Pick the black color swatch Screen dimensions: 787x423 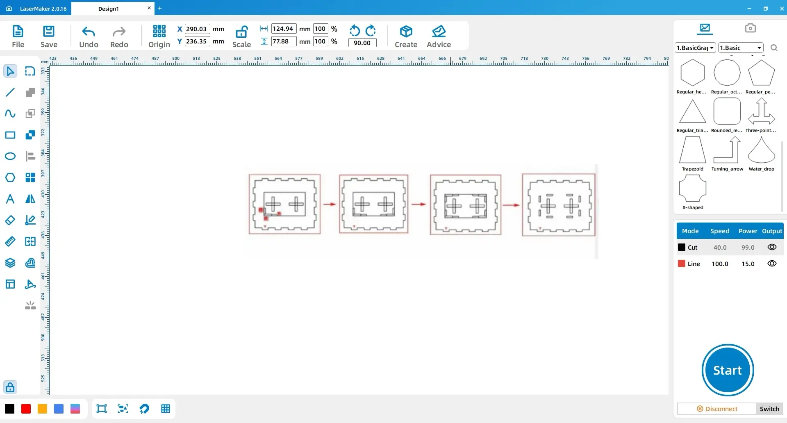tap(9, 409)
